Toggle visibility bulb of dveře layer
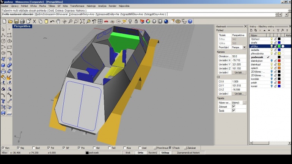 click(272, 42)
